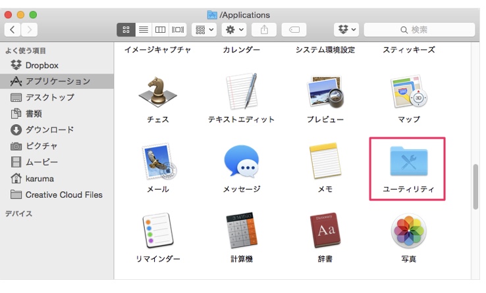Click the Share toolbar button
Screen dimensions: 486x293
point(265,30)
